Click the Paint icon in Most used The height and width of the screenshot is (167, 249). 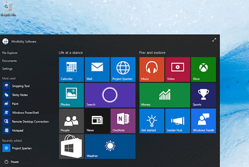point(6,104)
